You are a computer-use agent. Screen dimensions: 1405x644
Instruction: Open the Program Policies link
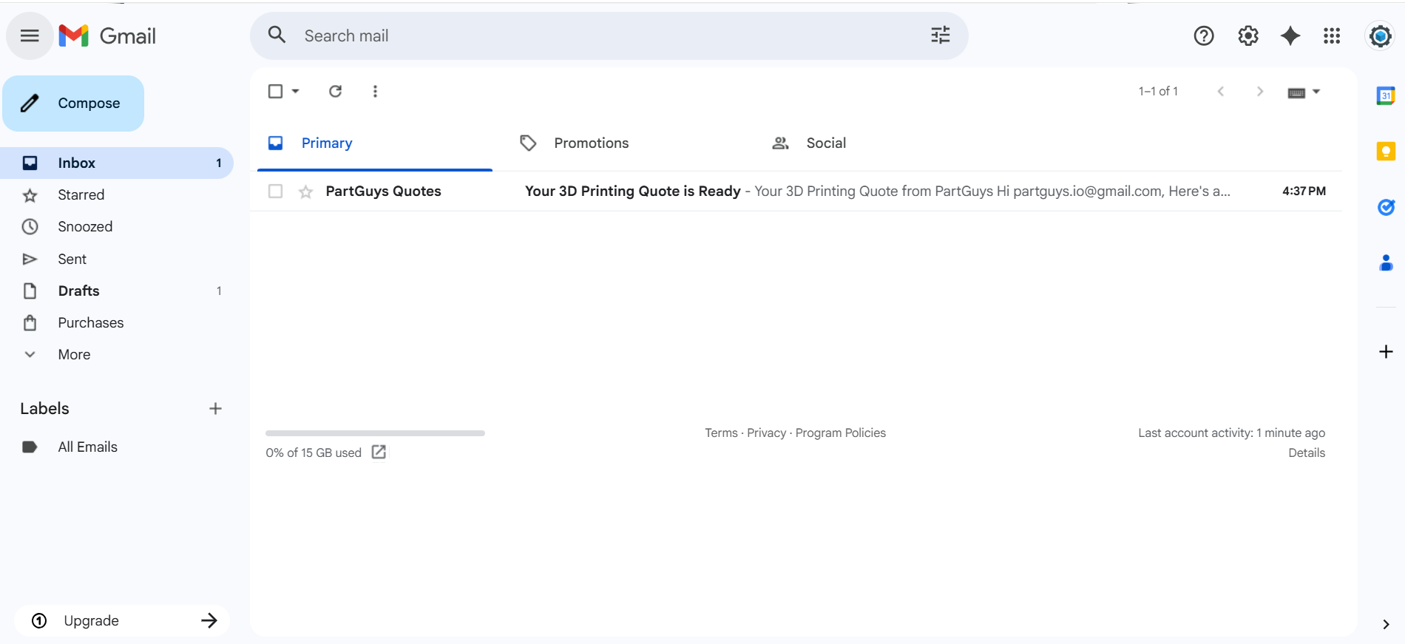[x=841, y=433]
